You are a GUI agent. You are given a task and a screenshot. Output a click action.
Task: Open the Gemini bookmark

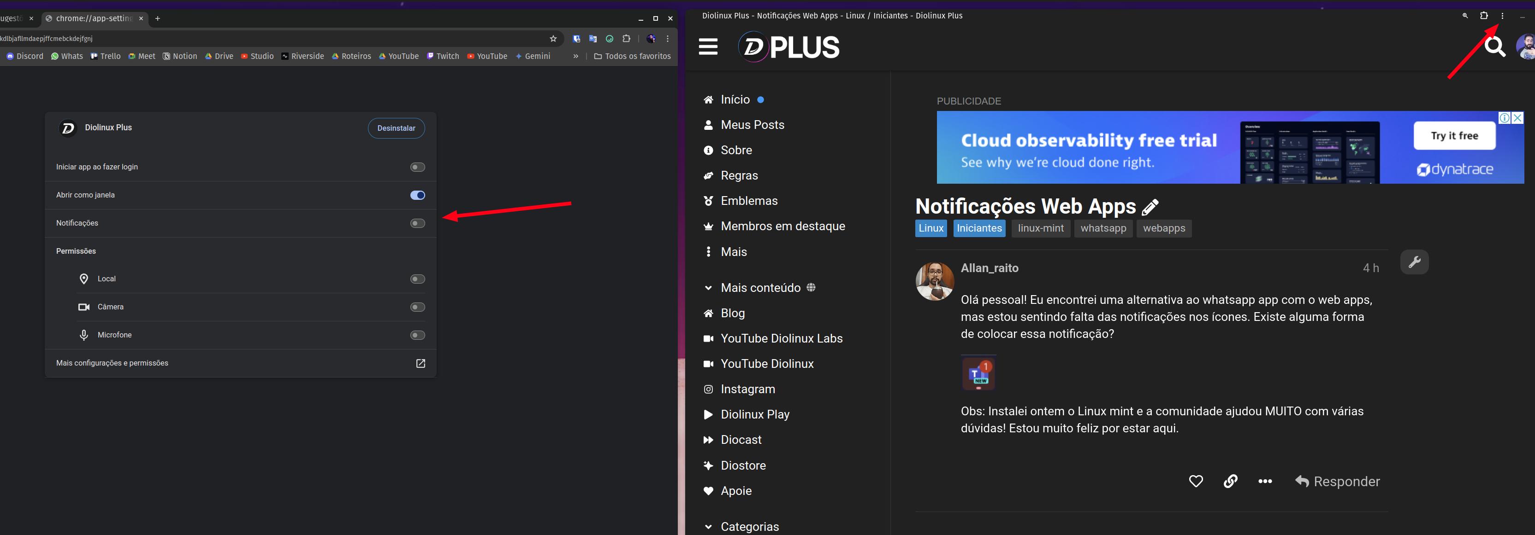point(533,56)
